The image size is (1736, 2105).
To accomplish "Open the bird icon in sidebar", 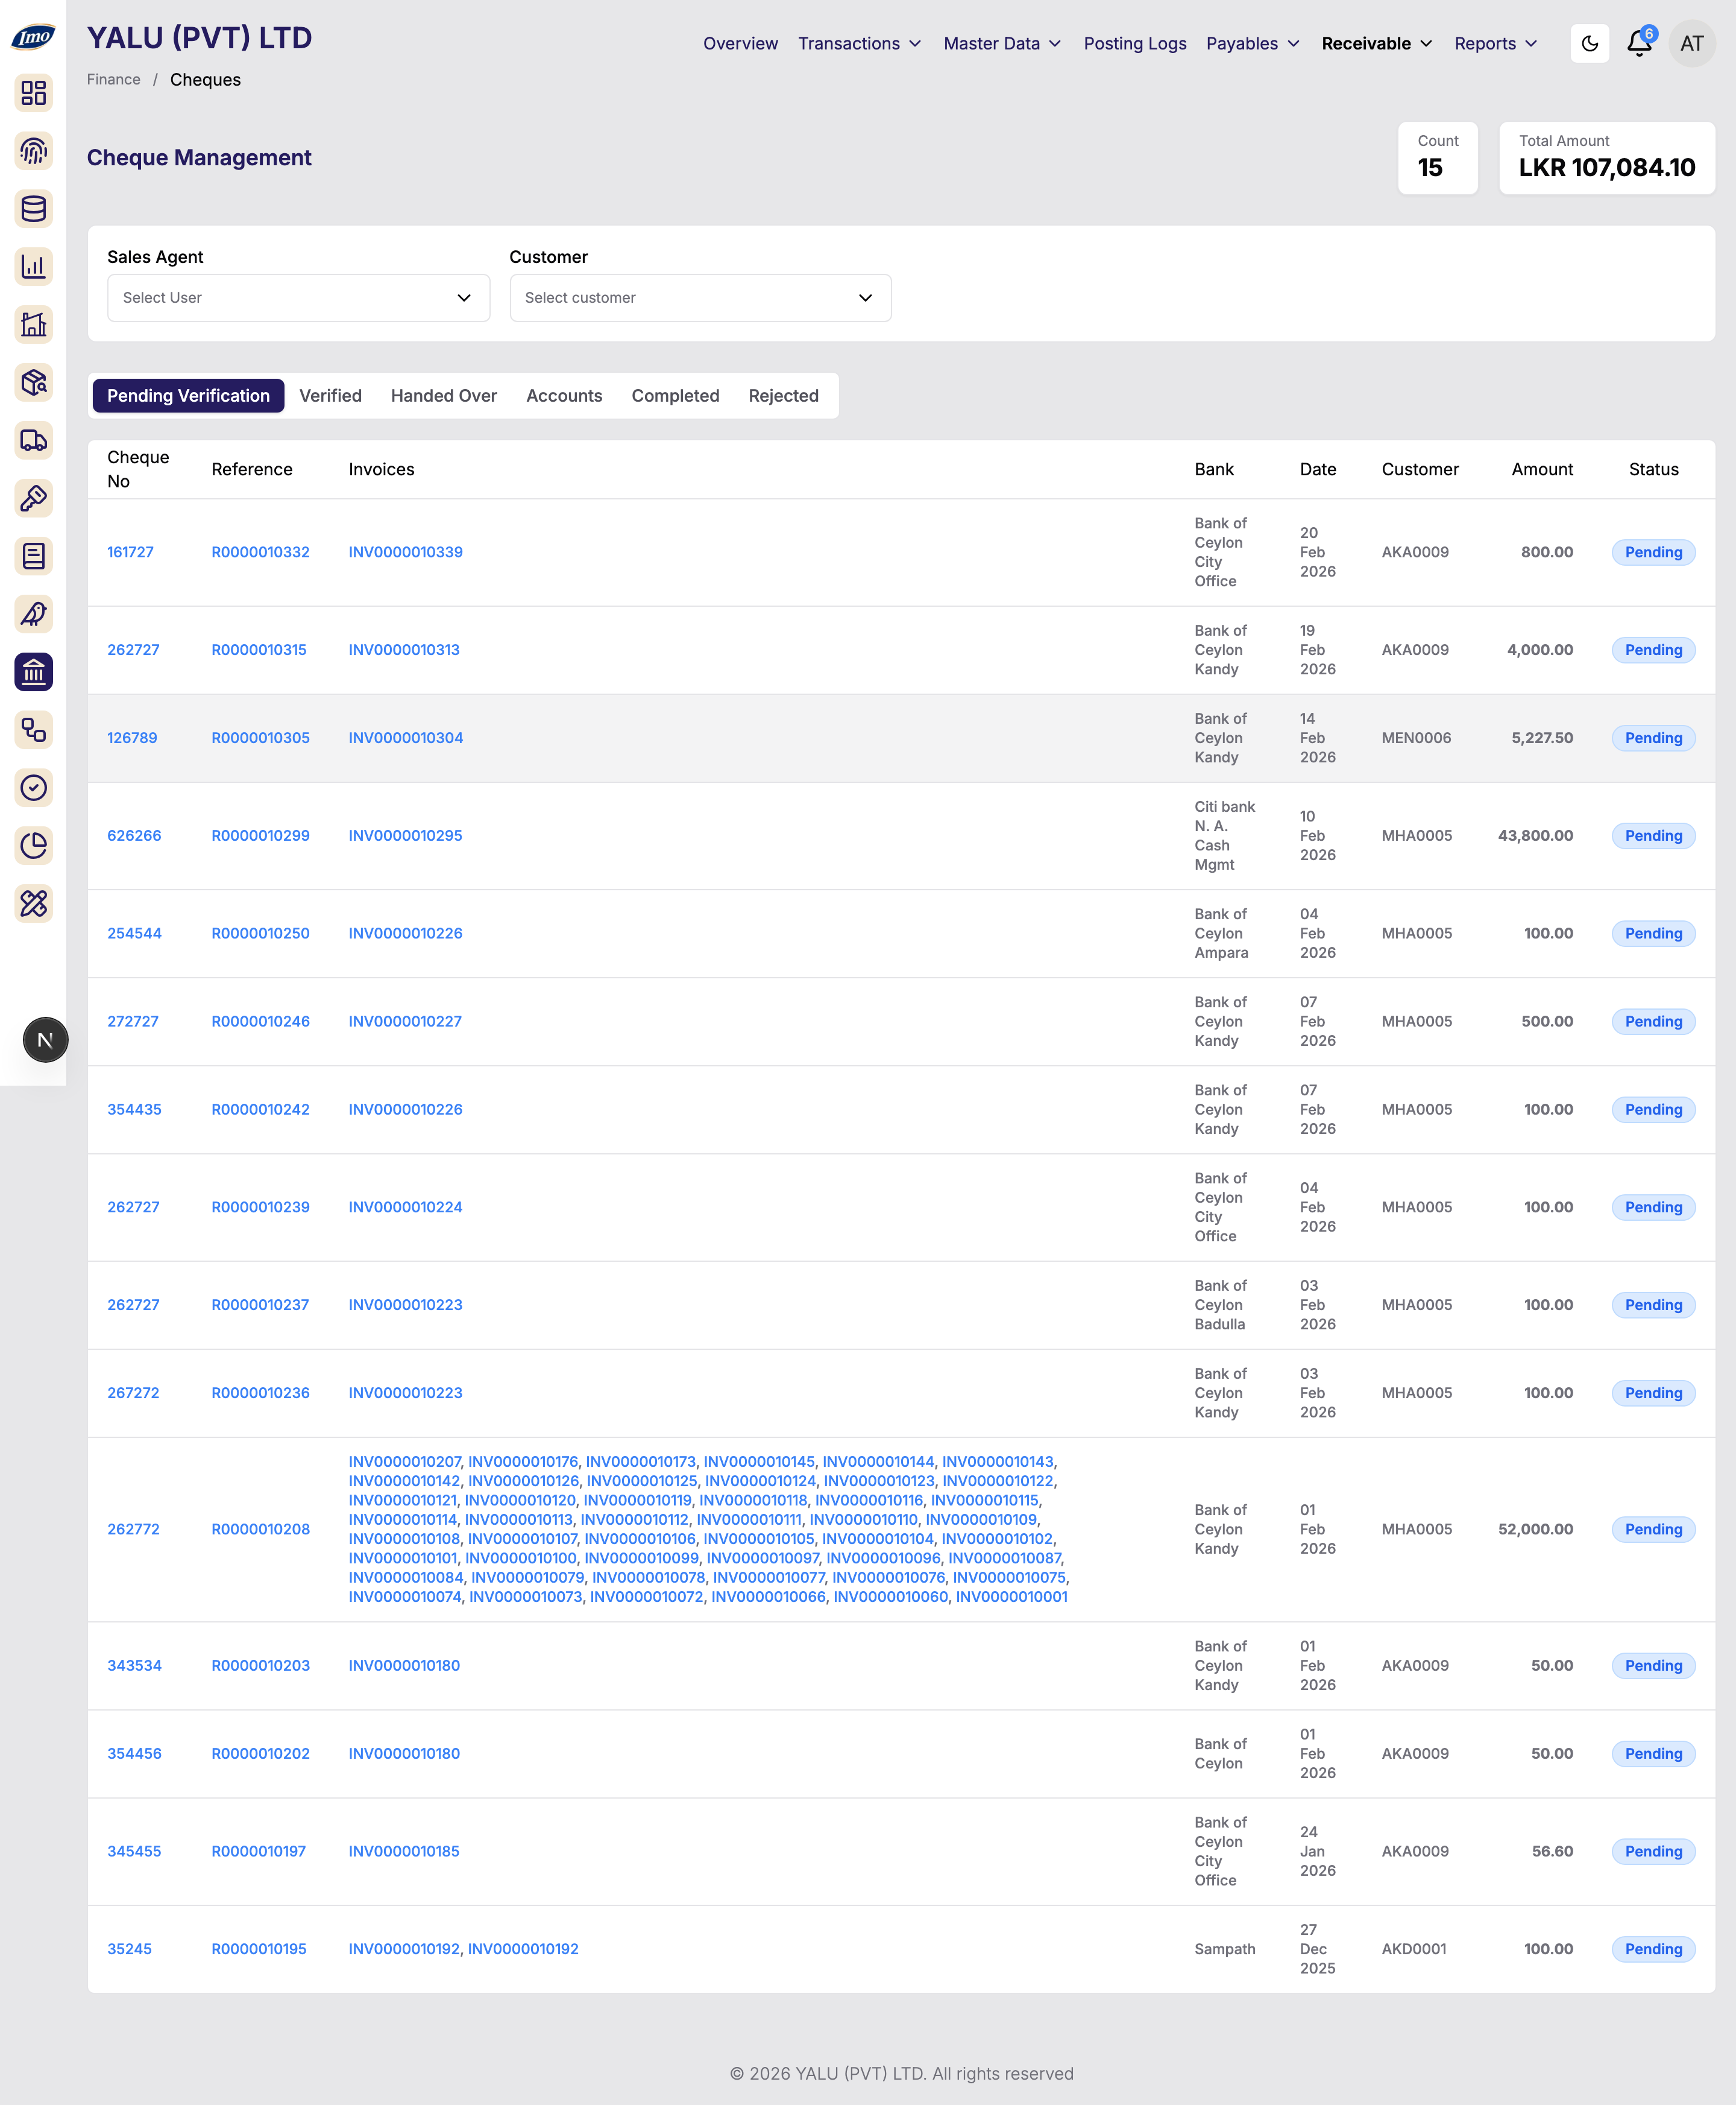I will coord(34,614).
